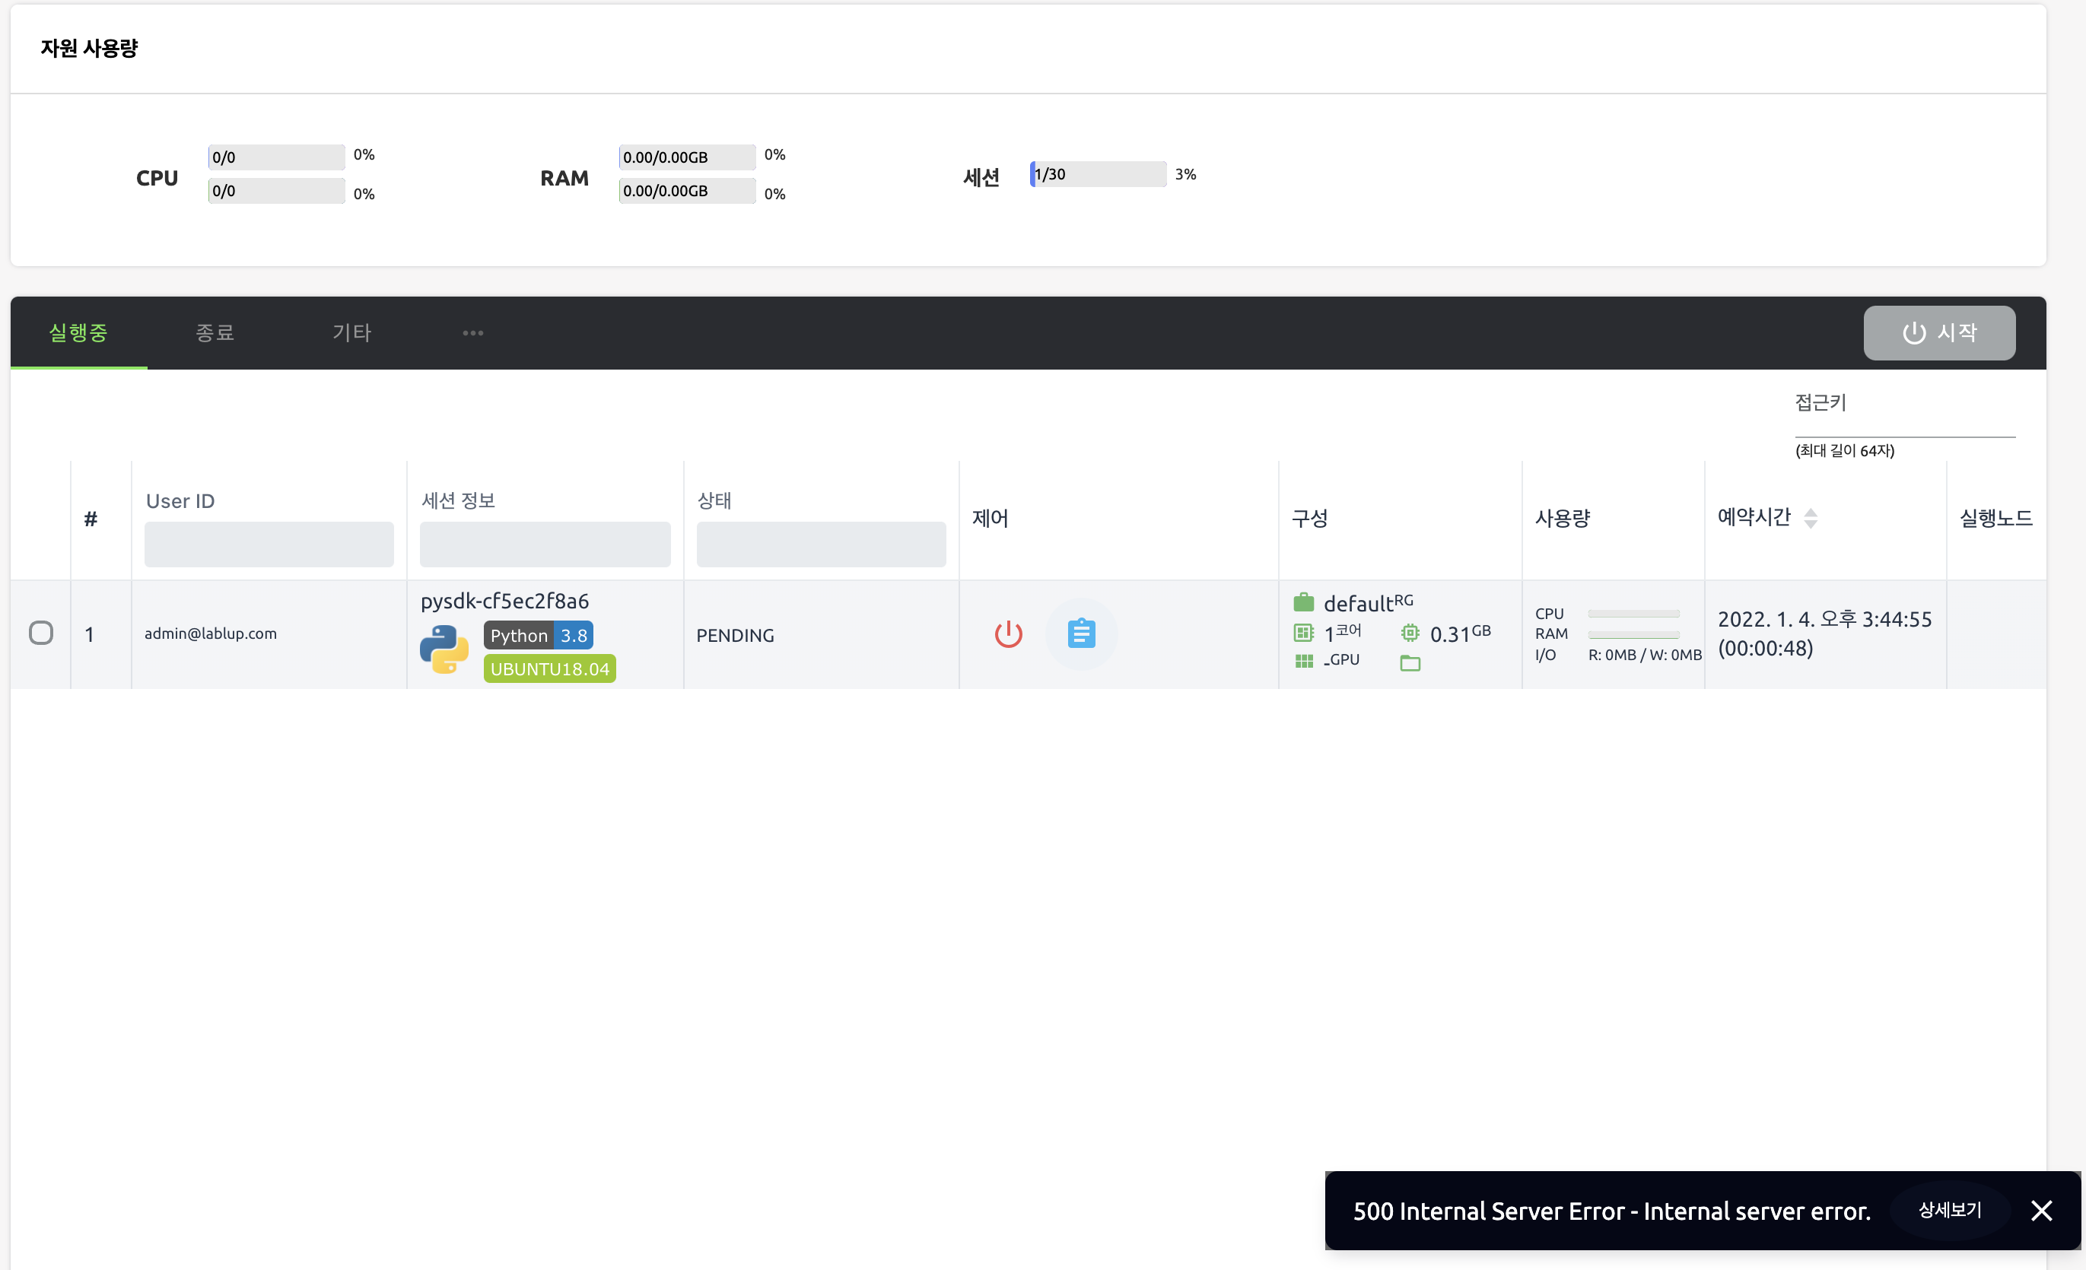The height and width of the screenshot is (1270, 2086).
Task: Dismiss the 500 Internal Server Error toast
Action: [x=2042, y=1210]
